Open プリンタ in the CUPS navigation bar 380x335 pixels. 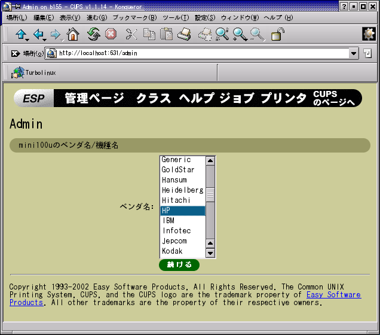coord(284,98)
